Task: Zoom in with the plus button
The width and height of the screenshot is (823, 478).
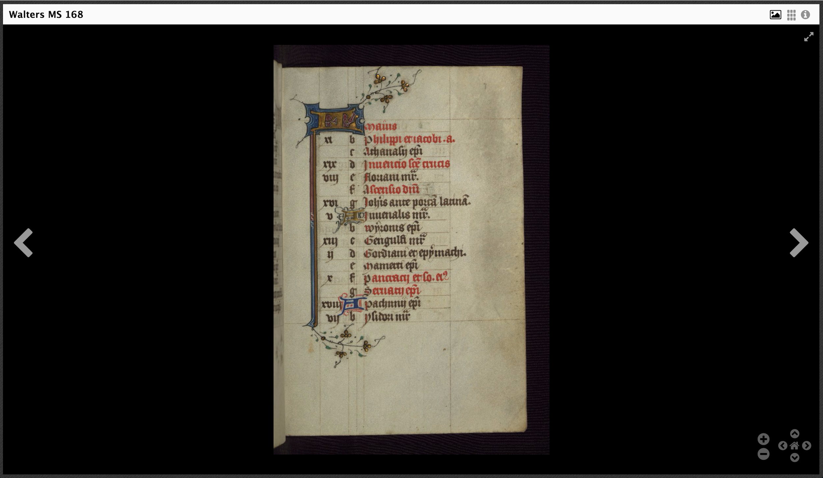Action: 763,439
